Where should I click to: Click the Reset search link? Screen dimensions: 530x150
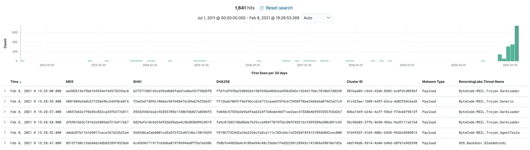pos(279,8)
